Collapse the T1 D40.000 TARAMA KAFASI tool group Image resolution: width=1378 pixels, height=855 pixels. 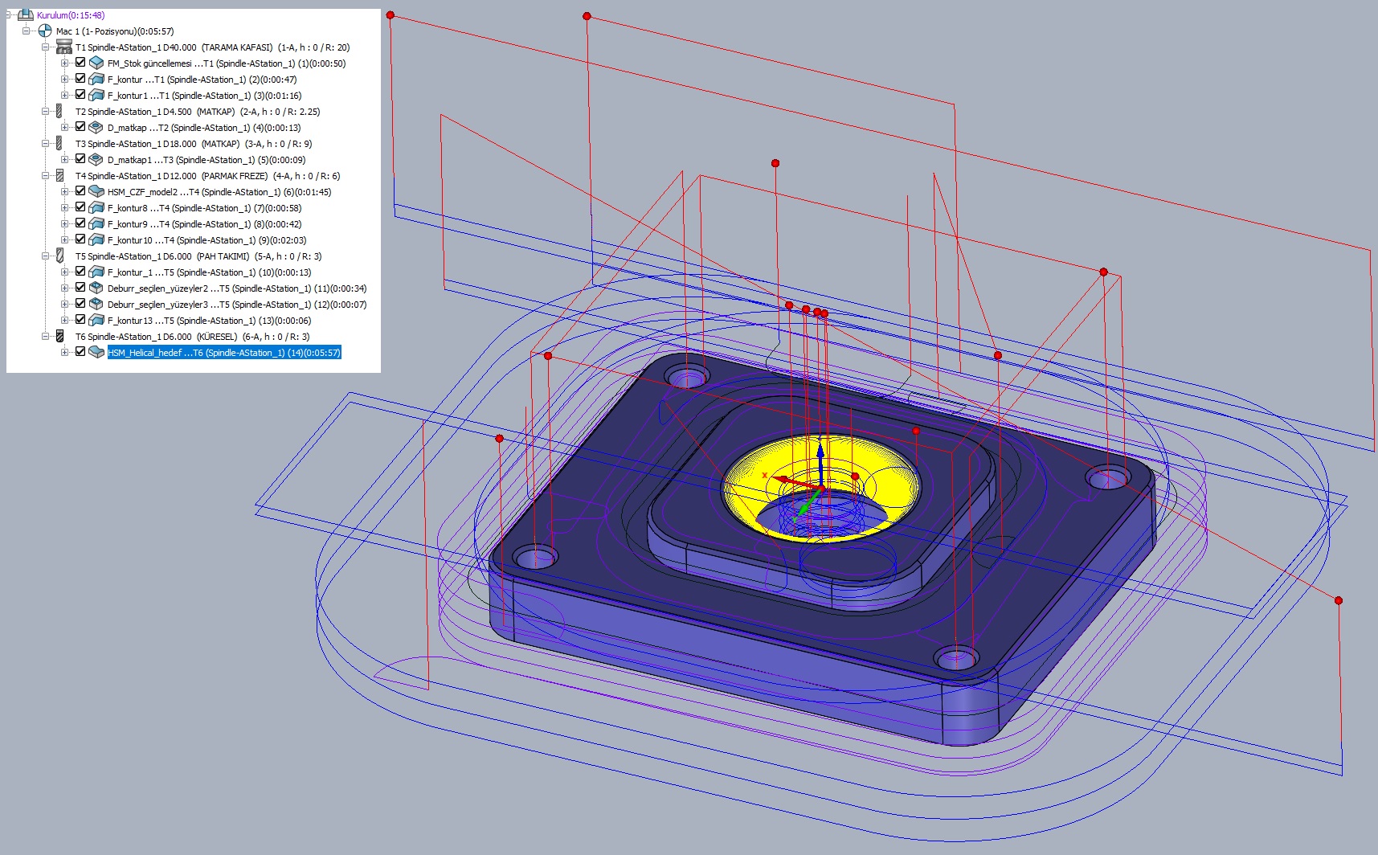(46, 47)
